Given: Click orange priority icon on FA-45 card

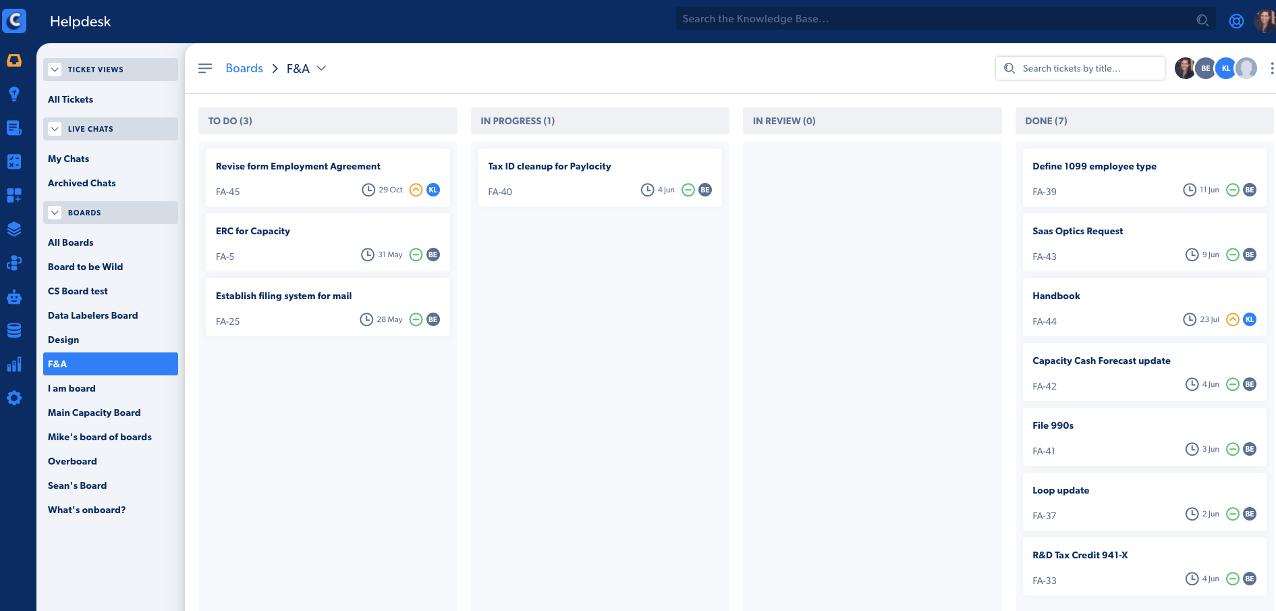Looking at the screenshot, I should click(x=416, y=190).
